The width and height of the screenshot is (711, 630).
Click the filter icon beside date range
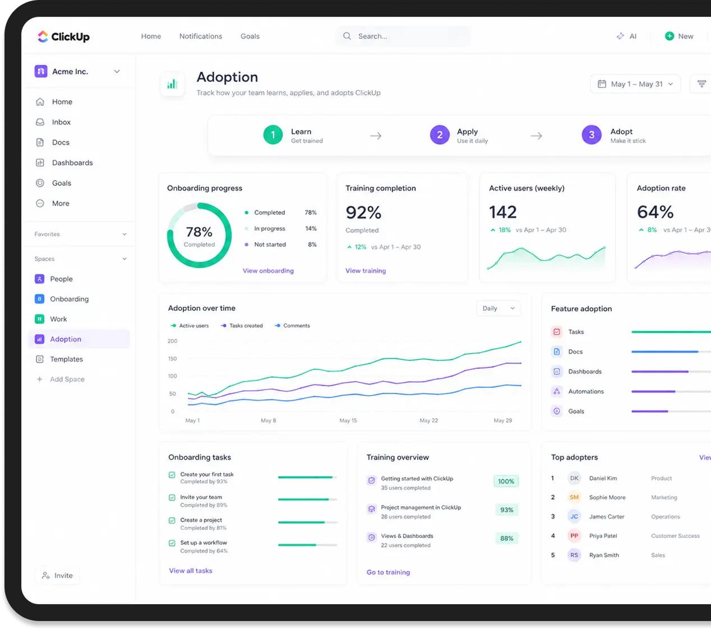point(701,84)
